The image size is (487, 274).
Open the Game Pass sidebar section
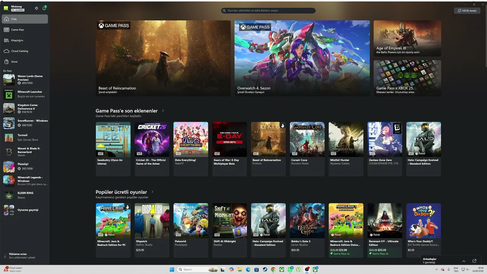click(25, 30)
